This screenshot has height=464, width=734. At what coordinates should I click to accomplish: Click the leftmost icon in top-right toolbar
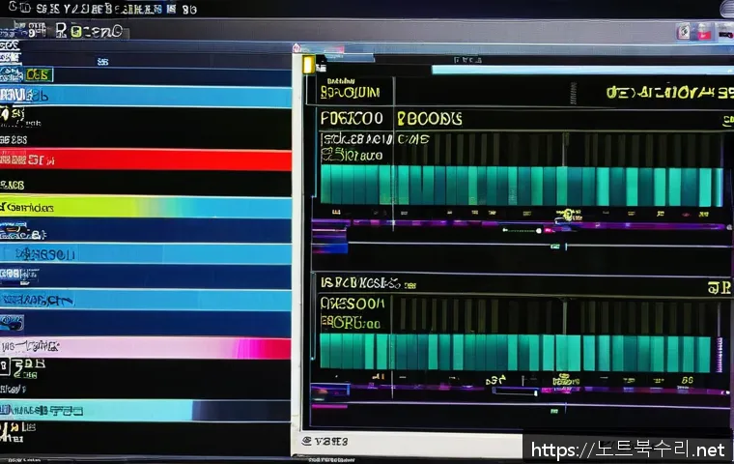point(684,32)
